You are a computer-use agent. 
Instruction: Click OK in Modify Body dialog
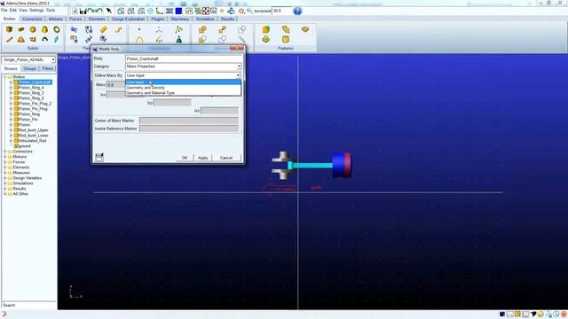point(185,158)
